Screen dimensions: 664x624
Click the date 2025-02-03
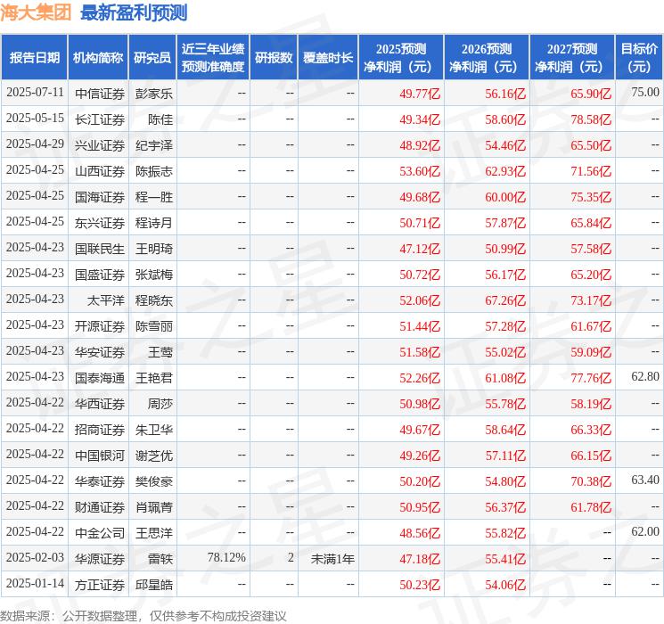(x=35, y=557)
